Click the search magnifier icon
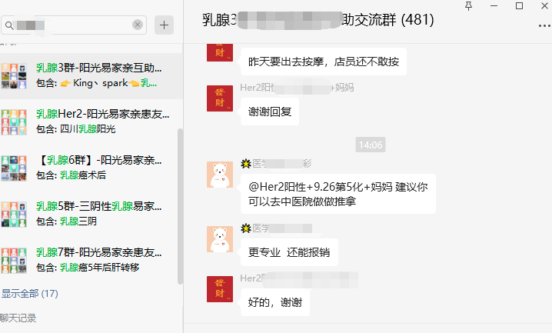Image resolution: width=552 pixels, height=333 pixels. 9,25
